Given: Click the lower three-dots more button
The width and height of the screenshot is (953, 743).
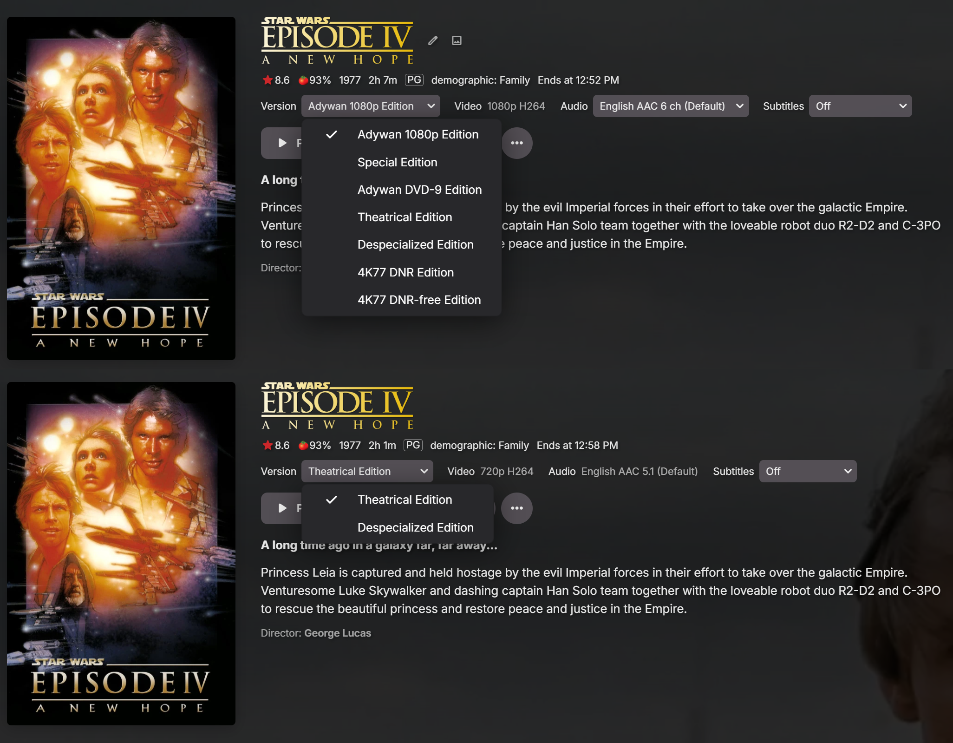Looking at the screenshot, I should coord(517,508).
